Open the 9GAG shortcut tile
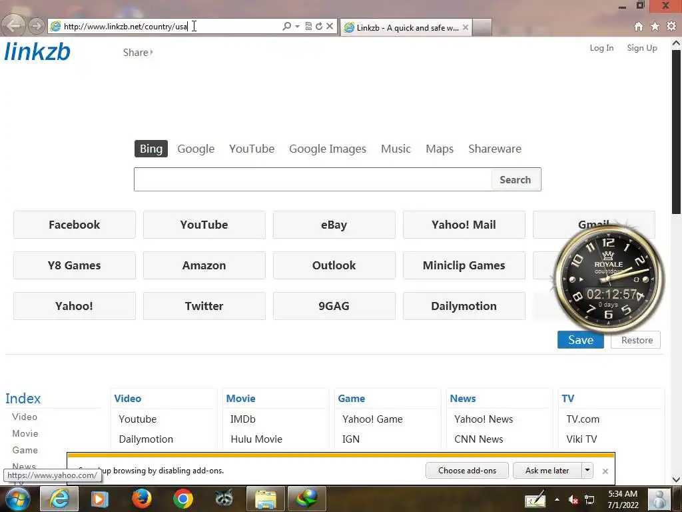 point(334,305)
